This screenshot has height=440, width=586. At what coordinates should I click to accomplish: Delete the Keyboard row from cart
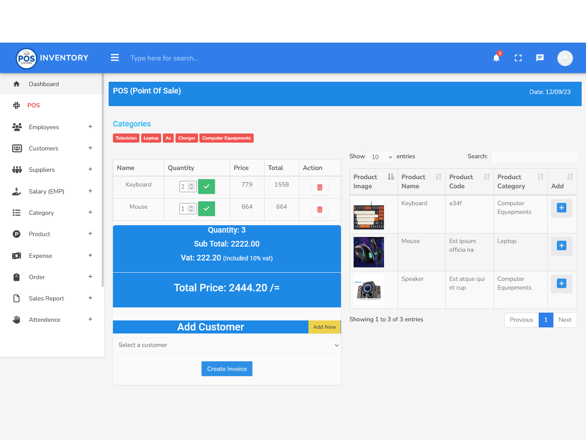coord(319,187)
